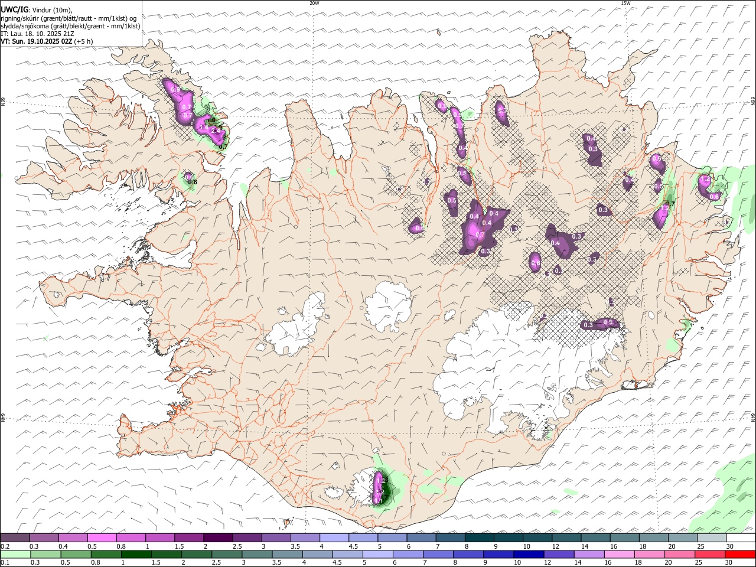Pick upper legend white swatch at 30
The width and height of the screenshot is (756, 567).
coord(741,537)
